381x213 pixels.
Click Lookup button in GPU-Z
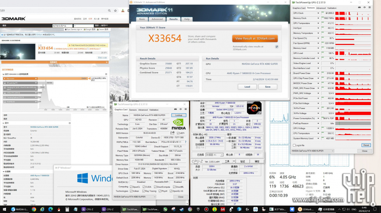click(x=178, y=115)
